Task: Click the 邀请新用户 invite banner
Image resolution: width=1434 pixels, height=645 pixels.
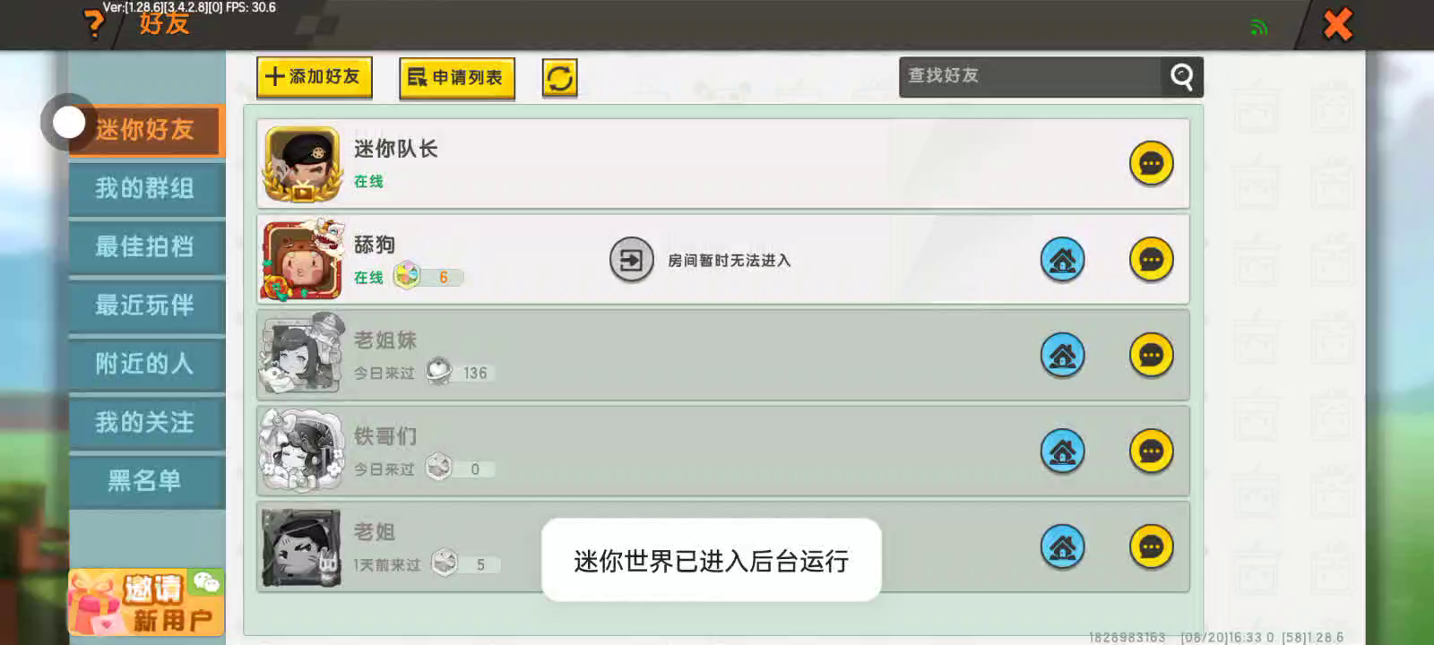Action: (x=146, y=602)
